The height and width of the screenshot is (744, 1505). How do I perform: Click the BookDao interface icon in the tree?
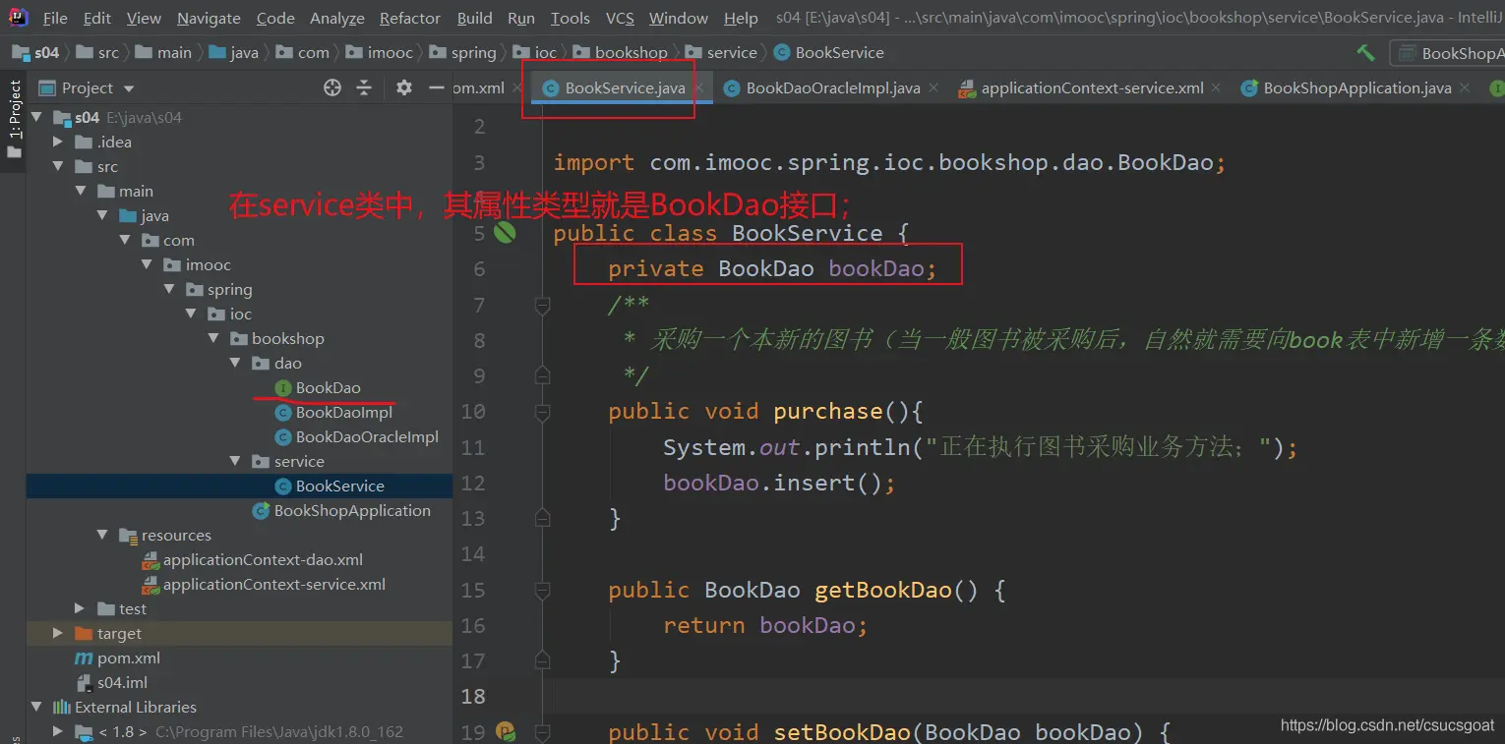pos(283,388)
